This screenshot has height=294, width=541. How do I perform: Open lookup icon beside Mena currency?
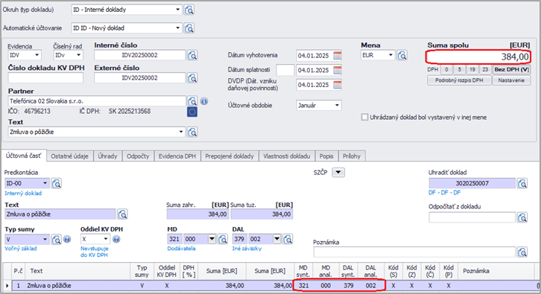[x=402, y=55]
